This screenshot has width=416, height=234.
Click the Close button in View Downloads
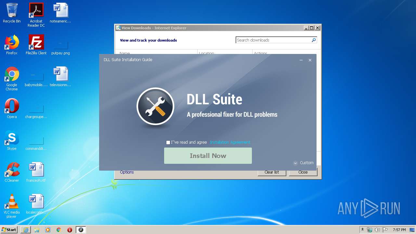point(303,172)
